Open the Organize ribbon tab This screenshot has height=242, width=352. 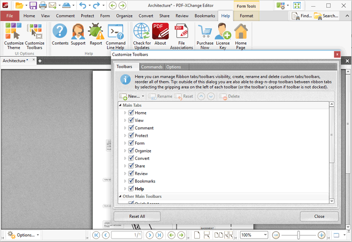tap(124, 16)
